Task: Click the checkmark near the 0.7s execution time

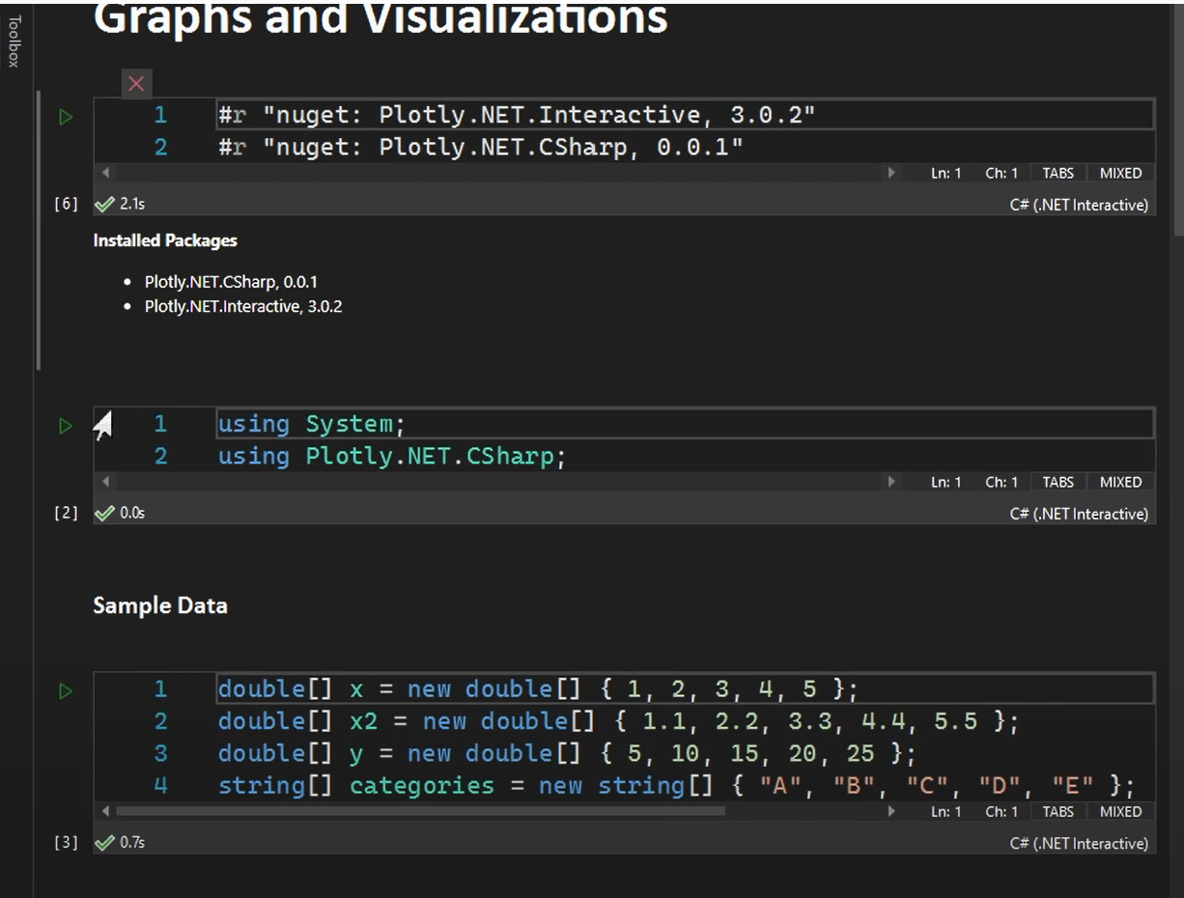Action: tap(106, 841)
